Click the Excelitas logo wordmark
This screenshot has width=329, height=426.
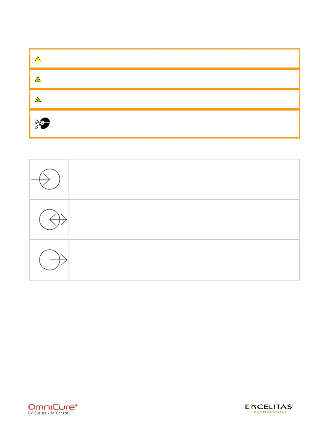269,407
